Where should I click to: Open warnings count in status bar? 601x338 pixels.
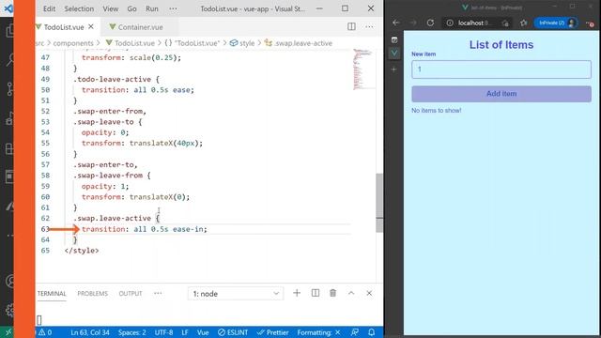45,332
